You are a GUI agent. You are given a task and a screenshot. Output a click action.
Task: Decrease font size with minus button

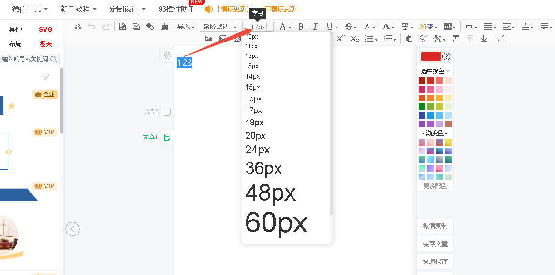[x=246, y=27]
